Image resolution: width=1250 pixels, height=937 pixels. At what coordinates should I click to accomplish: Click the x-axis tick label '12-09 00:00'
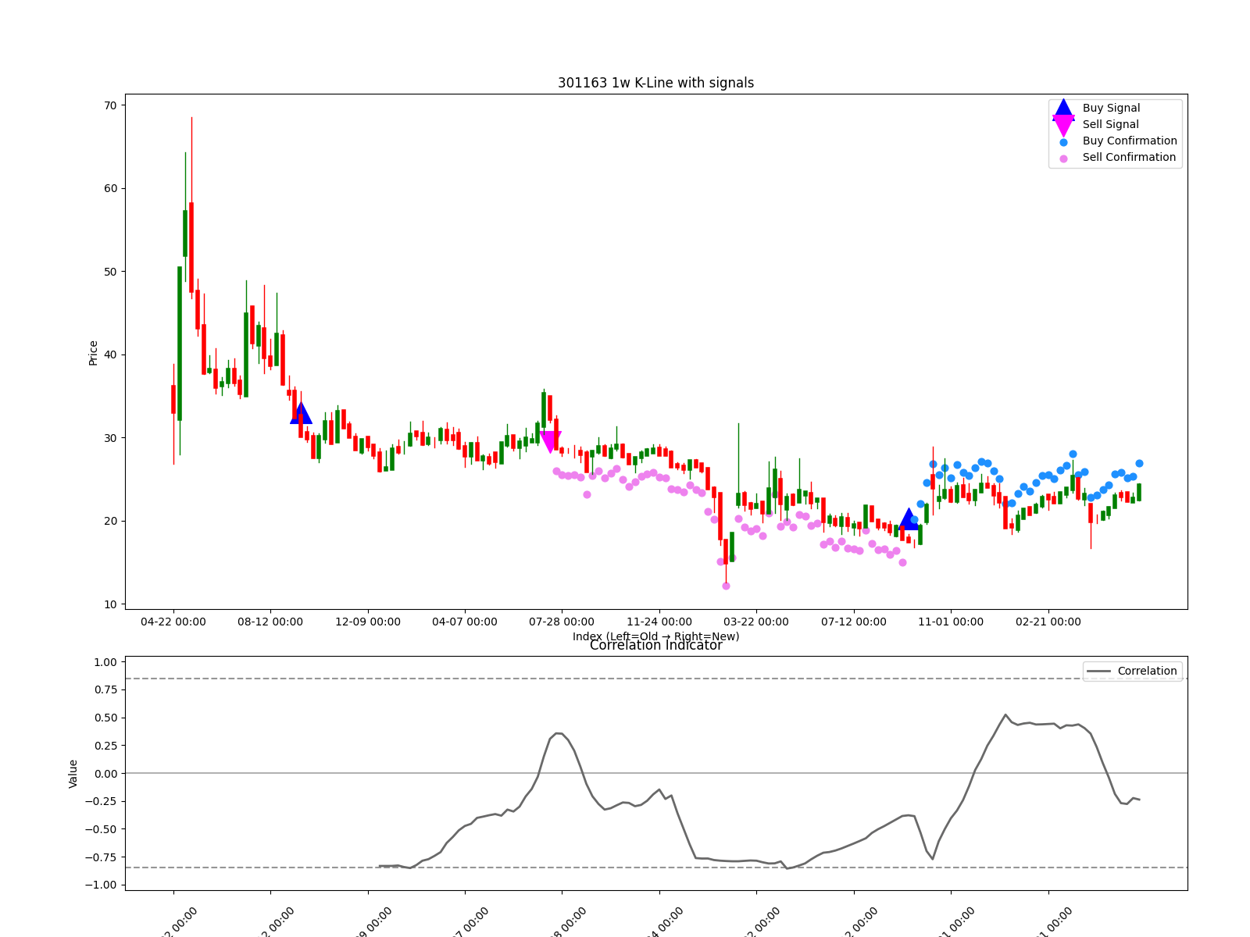click(368, 622)
